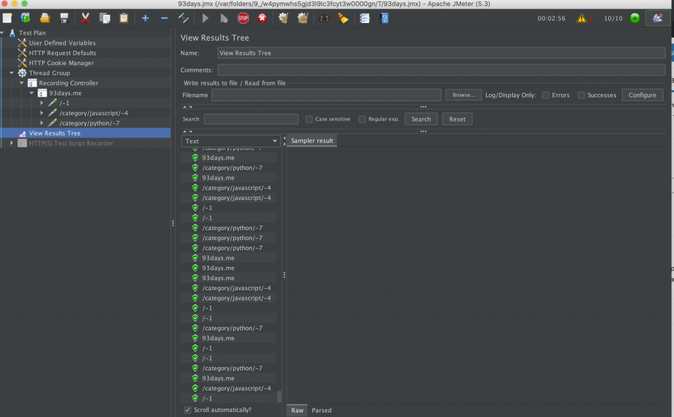Select the Recording Controller tree item
This screenshot has height=417, width=674.
coord(68,83)
